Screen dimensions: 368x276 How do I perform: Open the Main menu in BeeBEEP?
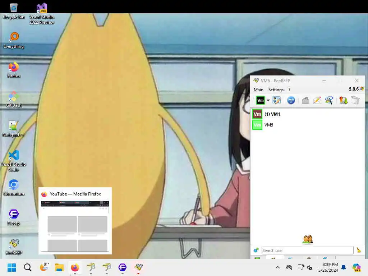258,89
